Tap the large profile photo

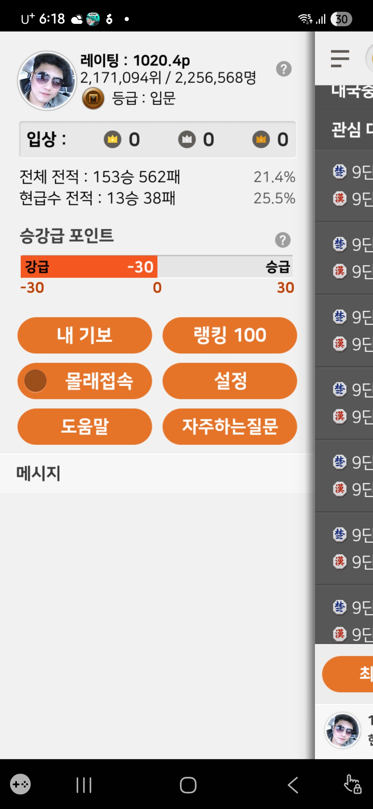click(x=47, y=81)
